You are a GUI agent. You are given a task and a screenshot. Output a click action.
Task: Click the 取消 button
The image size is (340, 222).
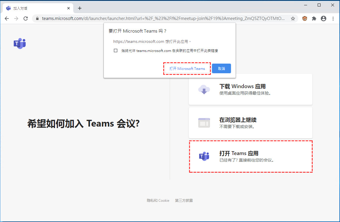click(221, 68)
